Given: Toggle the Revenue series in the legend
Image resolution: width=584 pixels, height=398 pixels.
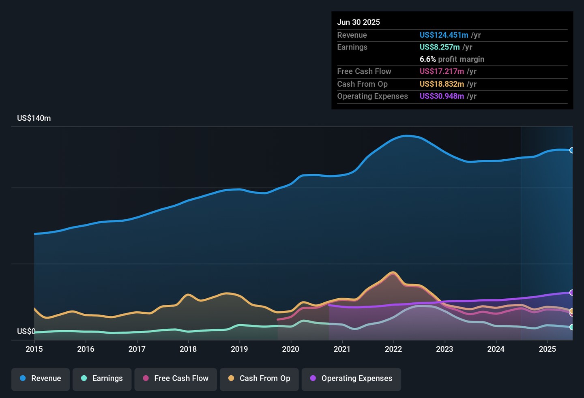Looking at the screenshot, I should coord(41,379).
